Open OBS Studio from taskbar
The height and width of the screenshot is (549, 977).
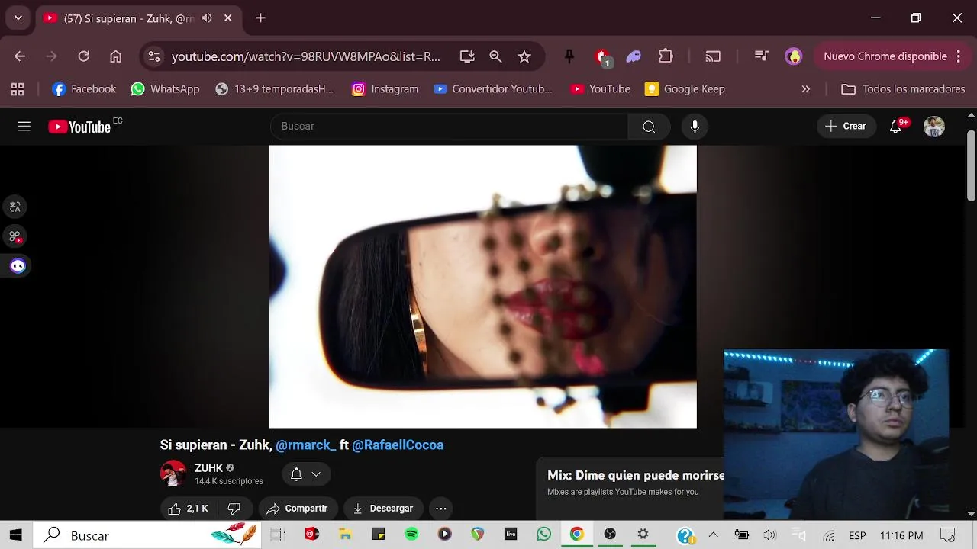pos(610,535)
